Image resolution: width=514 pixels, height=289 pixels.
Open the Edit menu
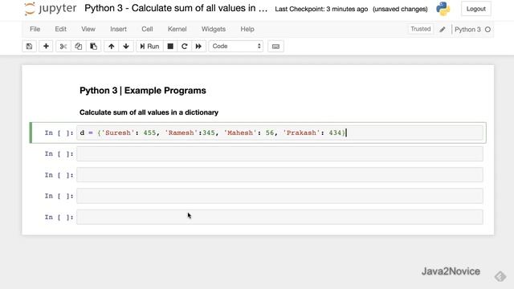coord(61,29)
